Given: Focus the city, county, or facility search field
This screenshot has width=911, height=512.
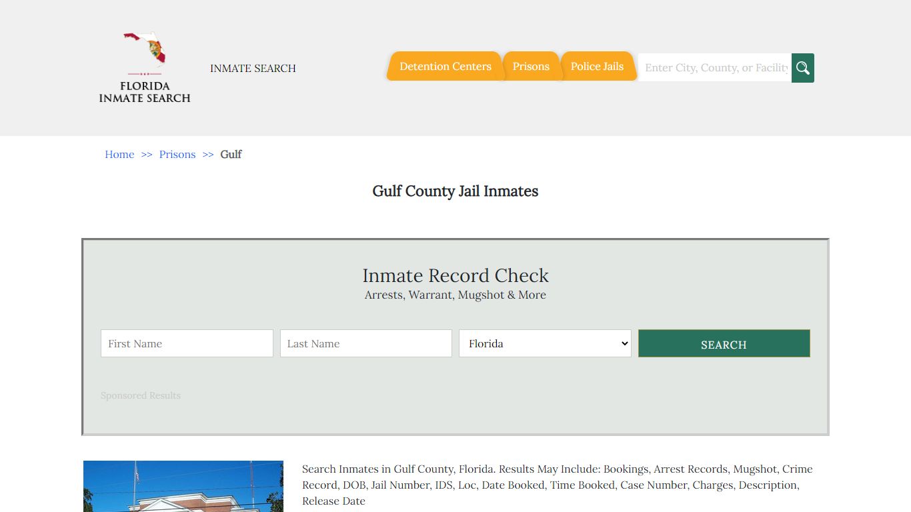Looking at the screenshot, I should pos(715,68).
